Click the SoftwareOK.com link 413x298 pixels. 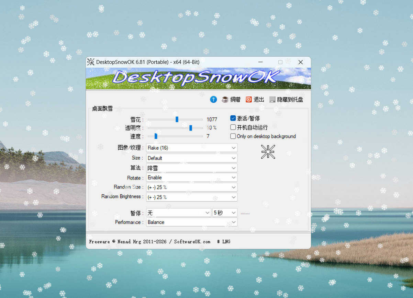point(192,242)
